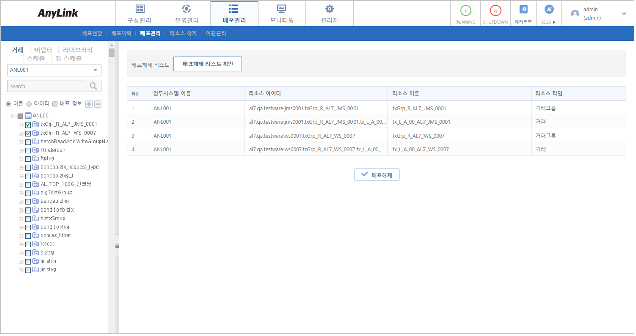Type in the search input field
This screenshot has width=636, height=336.
point(46,86)
